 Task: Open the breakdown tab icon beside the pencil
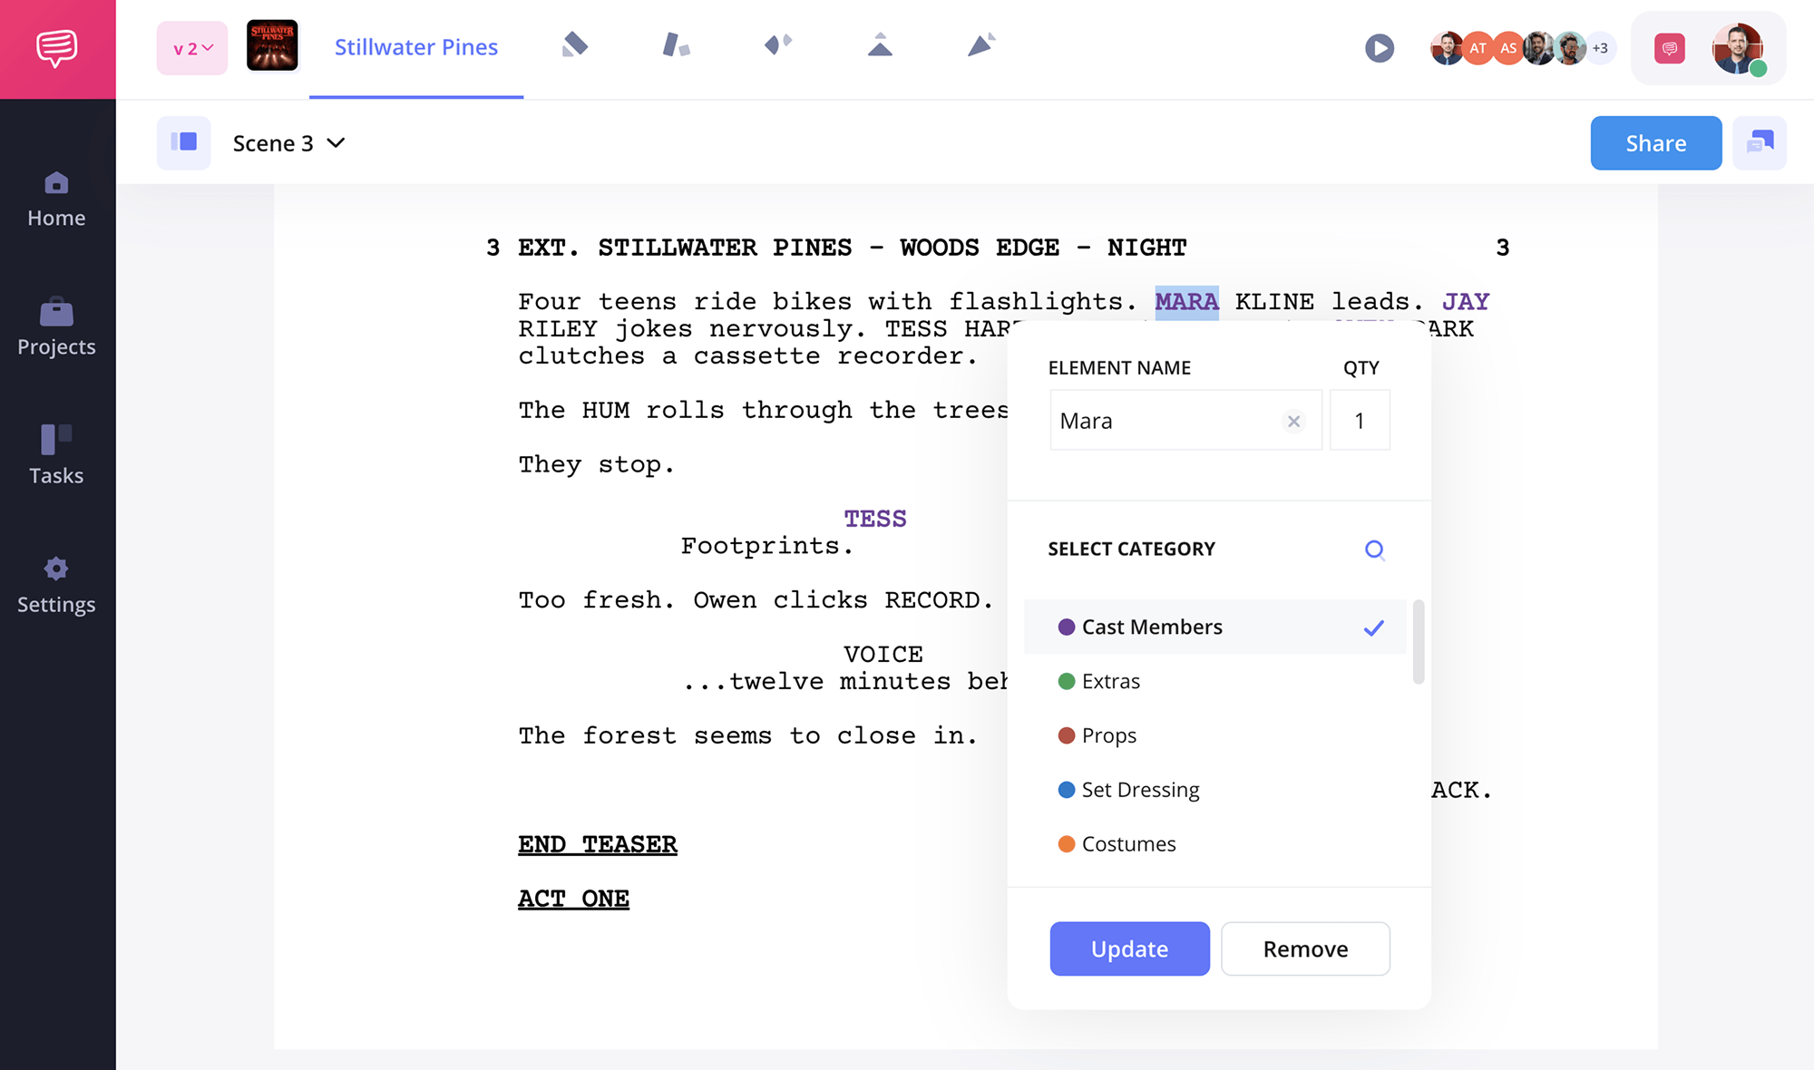(676, 44)
